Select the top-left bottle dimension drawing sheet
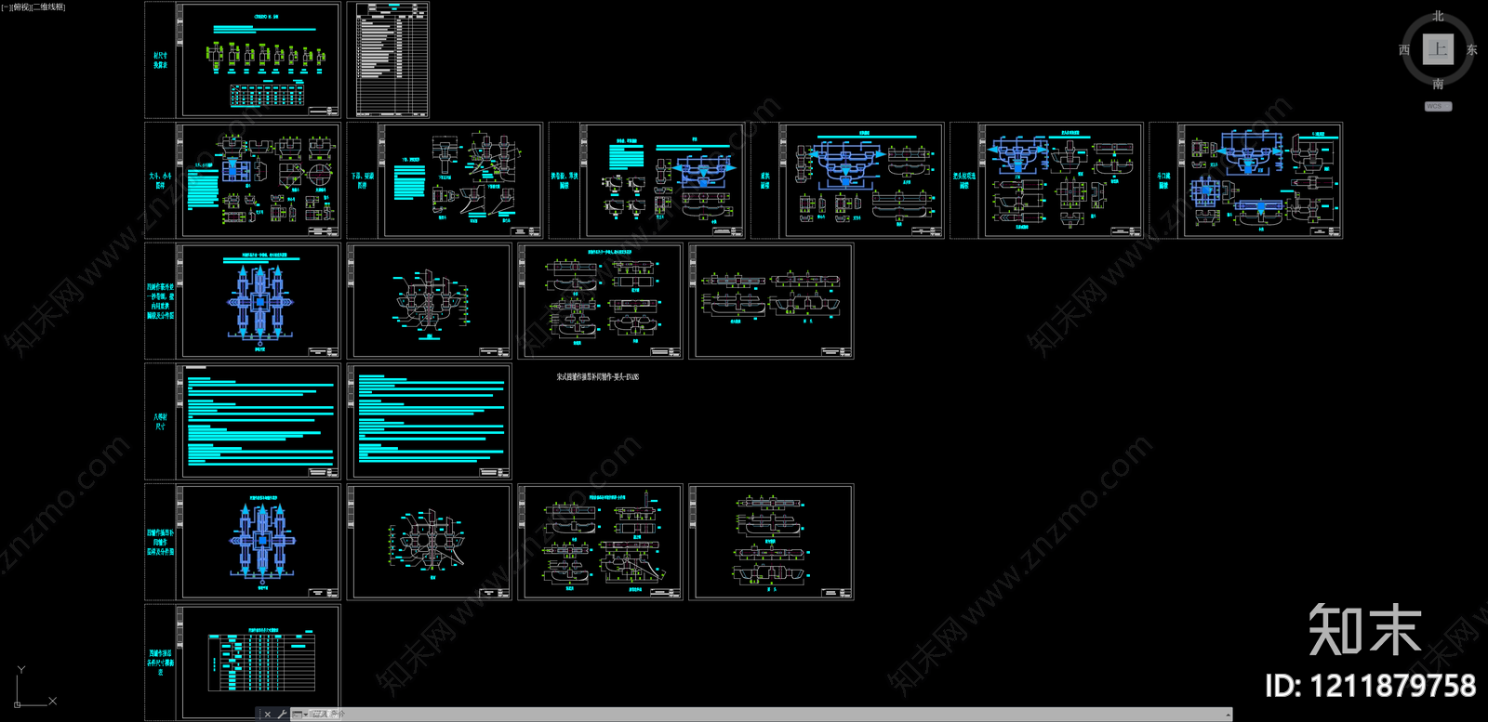 click(x=259, y=59)
